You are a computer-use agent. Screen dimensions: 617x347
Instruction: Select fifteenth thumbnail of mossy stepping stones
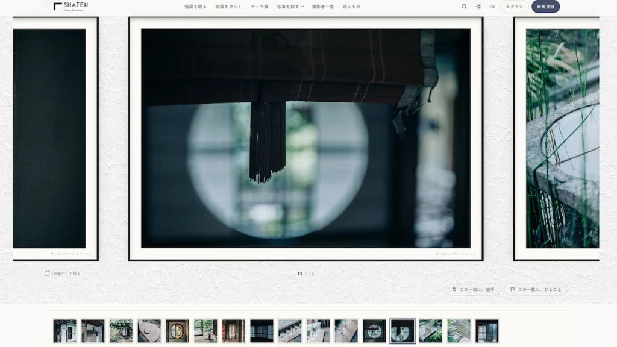coord(459,331)
